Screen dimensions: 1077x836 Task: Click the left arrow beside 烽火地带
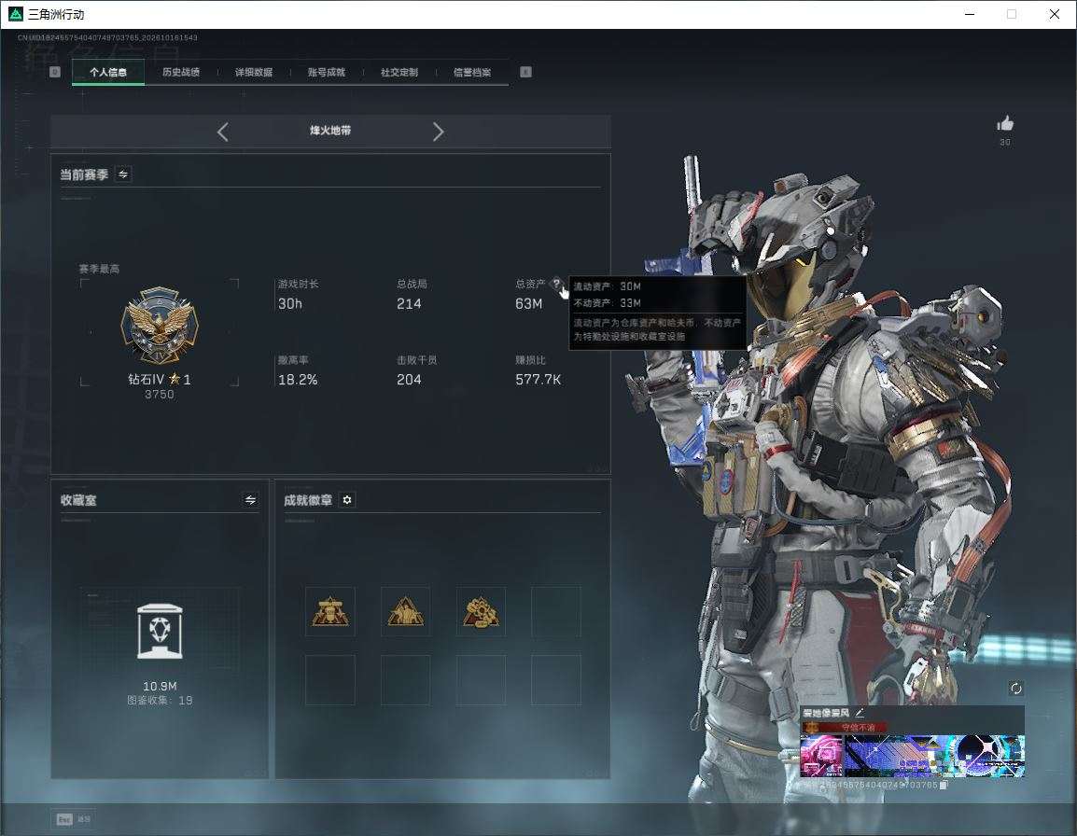(x=222, y=132)
